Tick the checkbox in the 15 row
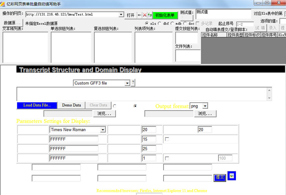The width and height of the screenshot is (286, 195). coord(167,139)
